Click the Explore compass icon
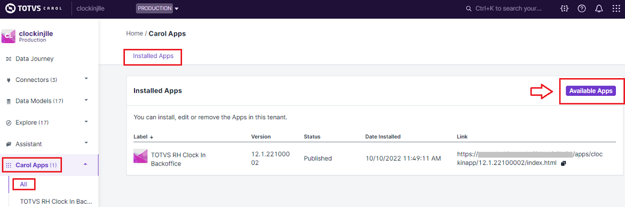625x207 pixels. point(9,123)
